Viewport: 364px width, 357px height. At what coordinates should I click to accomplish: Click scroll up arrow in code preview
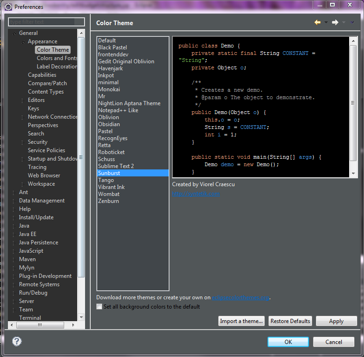tap(353, 41)
